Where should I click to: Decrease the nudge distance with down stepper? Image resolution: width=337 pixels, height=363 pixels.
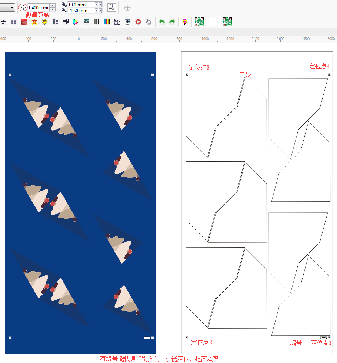53,9
